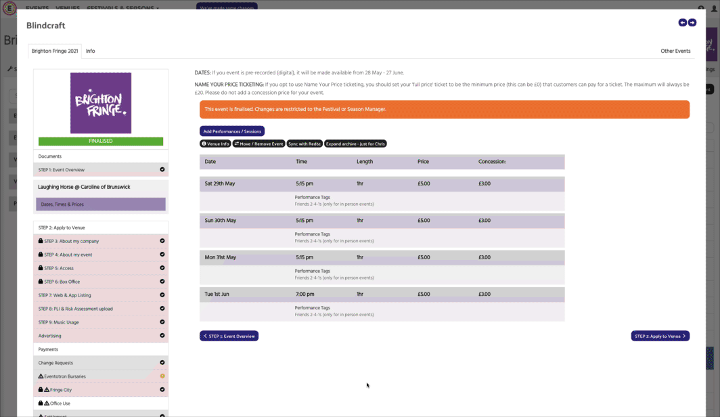This screenshot has width=720, height=417.
Task: Click the checkmark icon on STEP 8 PLI row
Action: click(x=162, y=308)
